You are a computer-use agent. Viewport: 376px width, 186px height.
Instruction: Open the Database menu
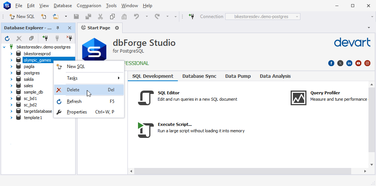[62, 6]
